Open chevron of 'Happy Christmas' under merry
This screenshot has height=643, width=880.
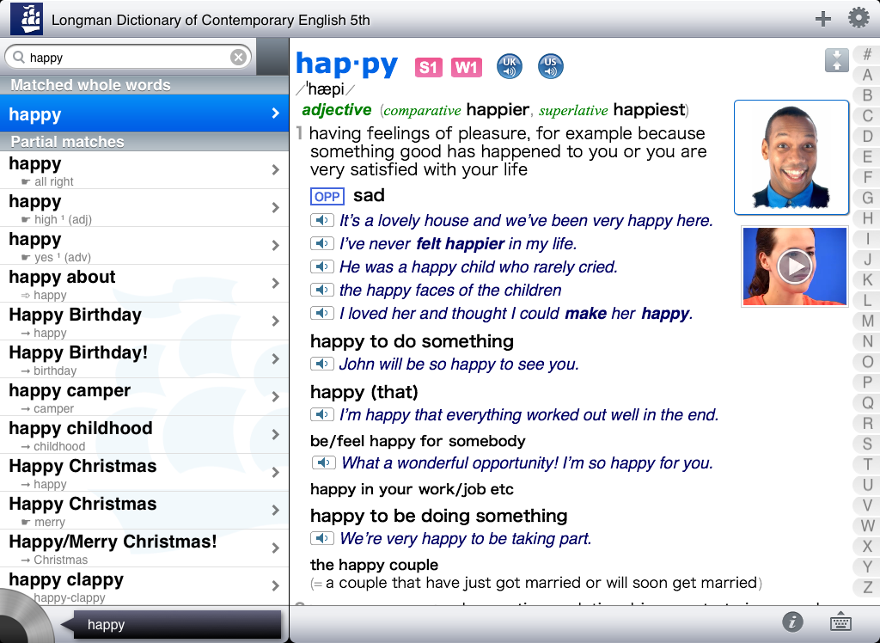coord(276,510)
